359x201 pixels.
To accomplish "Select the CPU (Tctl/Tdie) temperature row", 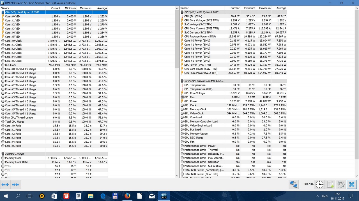I will [233, 16].
